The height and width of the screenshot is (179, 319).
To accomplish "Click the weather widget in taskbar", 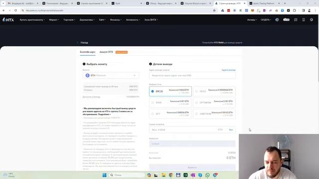I will coord(9,175).
